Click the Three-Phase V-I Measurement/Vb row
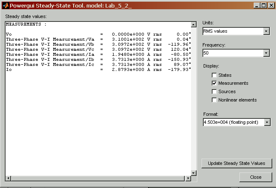Image resolution: width=276 pixels, height=188 pixels. click(98, 44)
